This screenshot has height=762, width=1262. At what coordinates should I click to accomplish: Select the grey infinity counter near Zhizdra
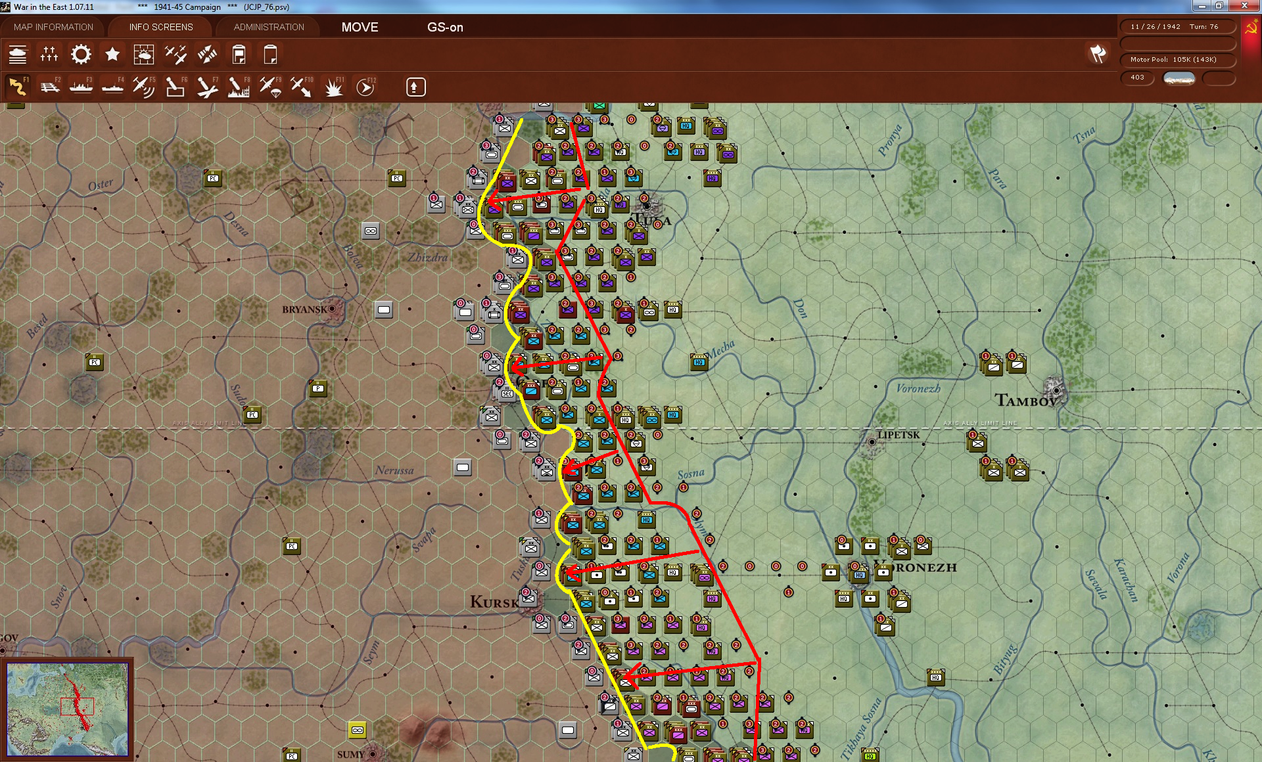tap(371, 231)
